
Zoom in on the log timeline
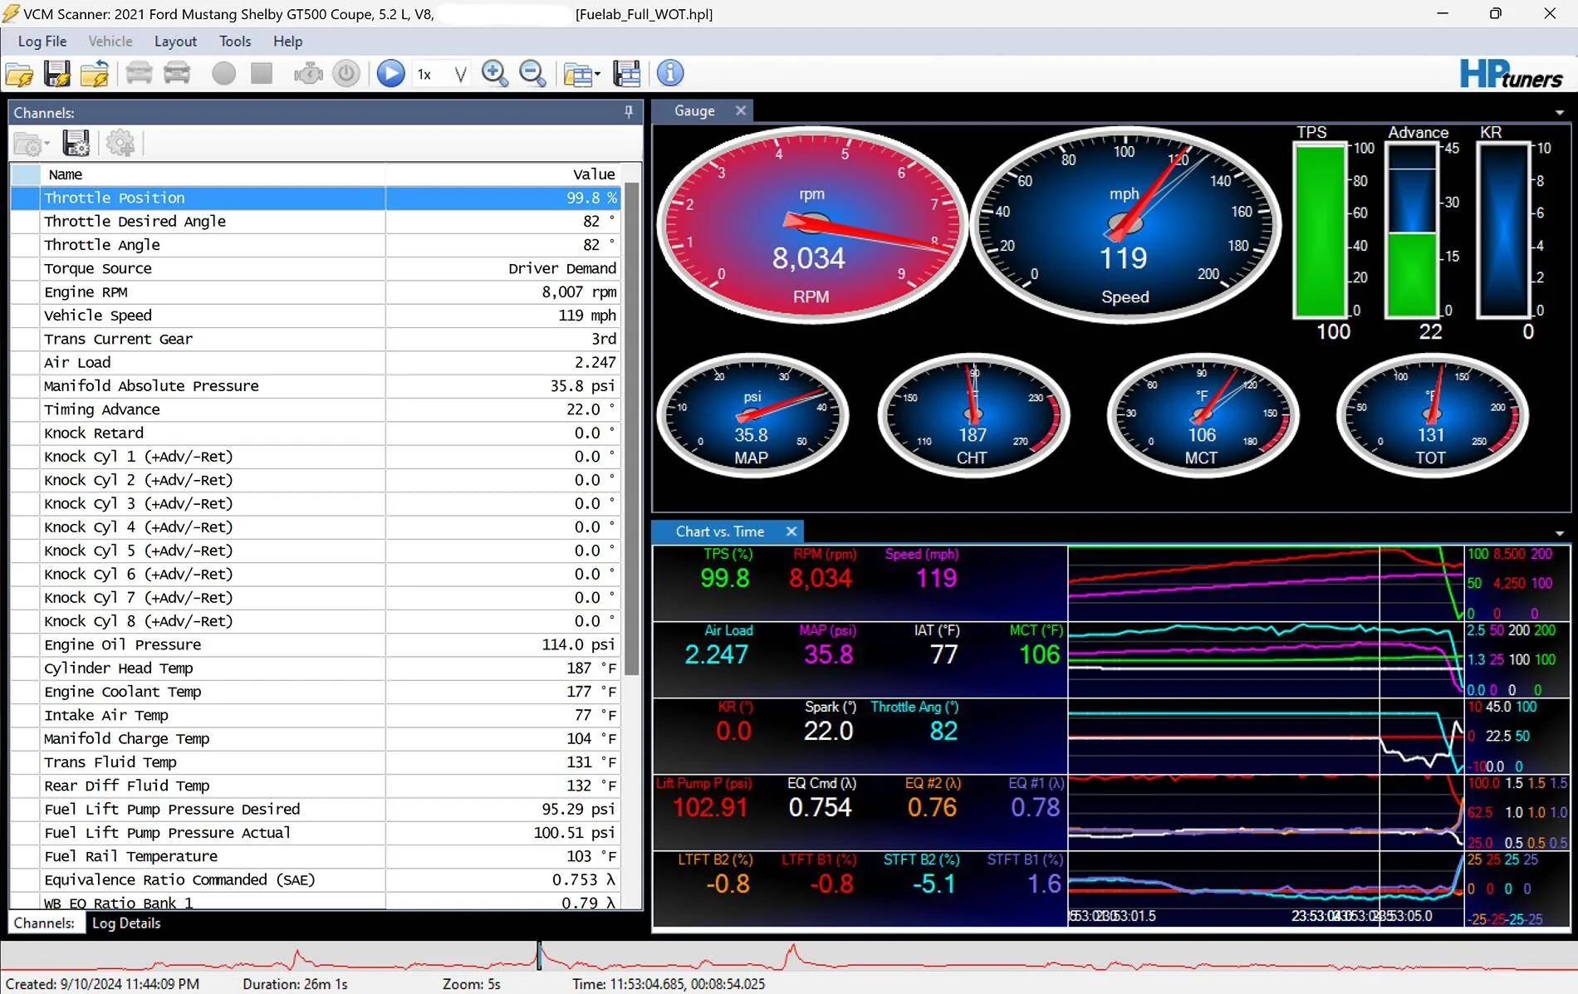coord(495,74)
